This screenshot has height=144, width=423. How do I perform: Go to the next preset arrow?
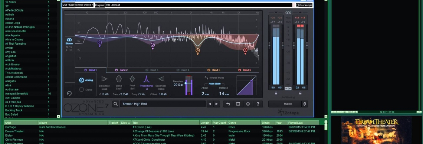pyautogui.click(x=217, y=104)
